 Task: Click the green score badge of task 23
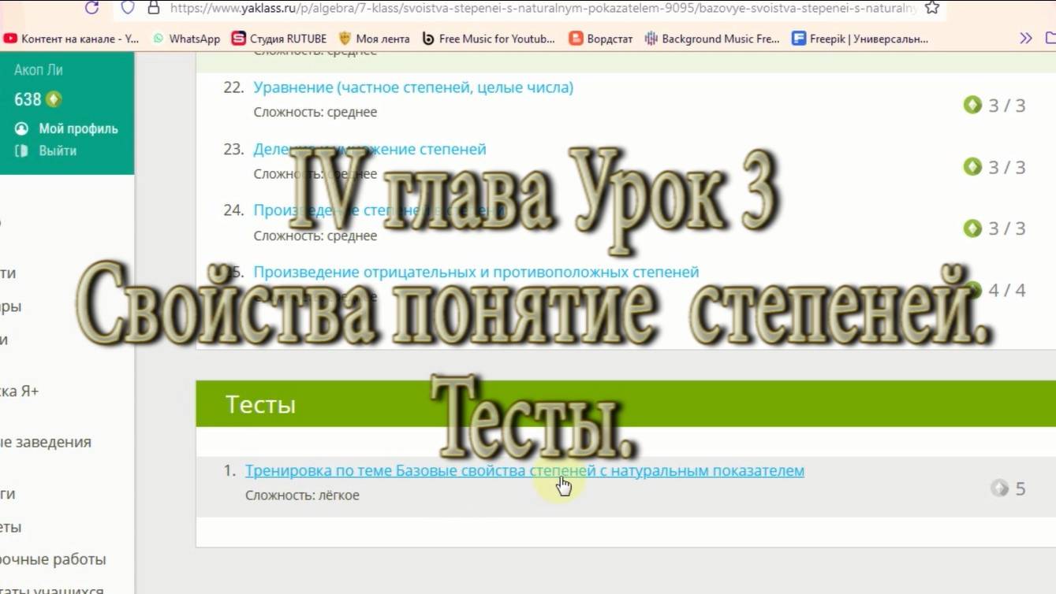point(972,166)
